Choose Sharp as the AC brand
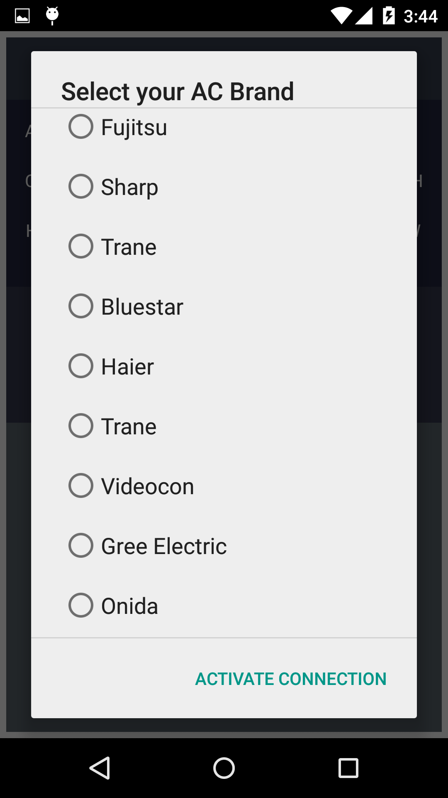Screen dimensions: 448x798 81,187
